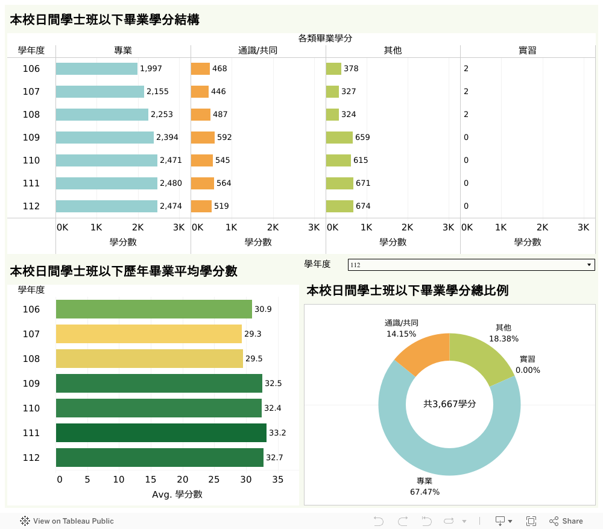This screenshot has width=603, height=529.
Task: Click year label 110 in average chart
Action: pyautogui.click(x=31, y=408)
